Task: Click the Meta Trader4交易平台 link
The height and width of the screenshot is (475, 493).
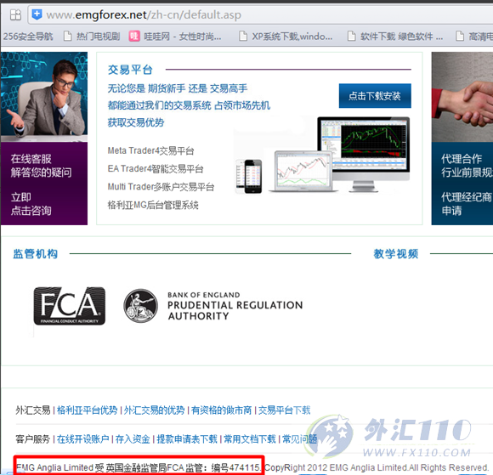Action: [150, 151]
